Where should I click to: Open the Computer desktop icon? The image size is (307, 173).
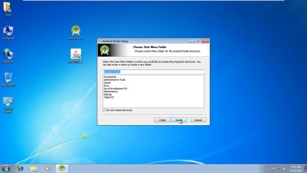coord(8,33)
